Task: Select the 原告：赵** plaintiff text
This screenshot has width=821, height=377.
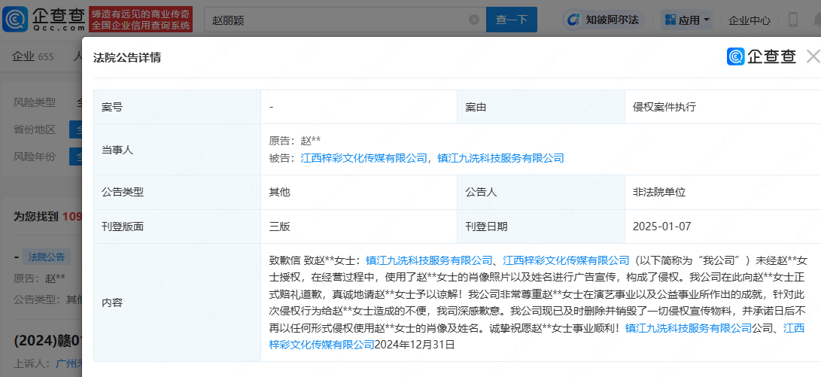Action: pos(295,141)
